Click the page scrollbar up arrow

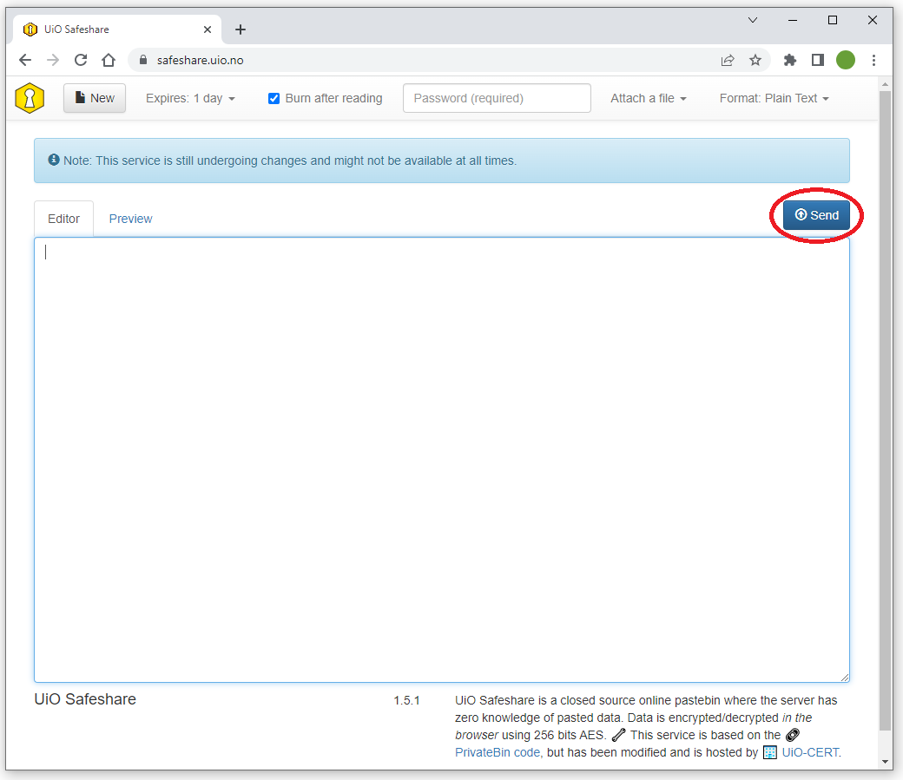[x=885, y=85]
